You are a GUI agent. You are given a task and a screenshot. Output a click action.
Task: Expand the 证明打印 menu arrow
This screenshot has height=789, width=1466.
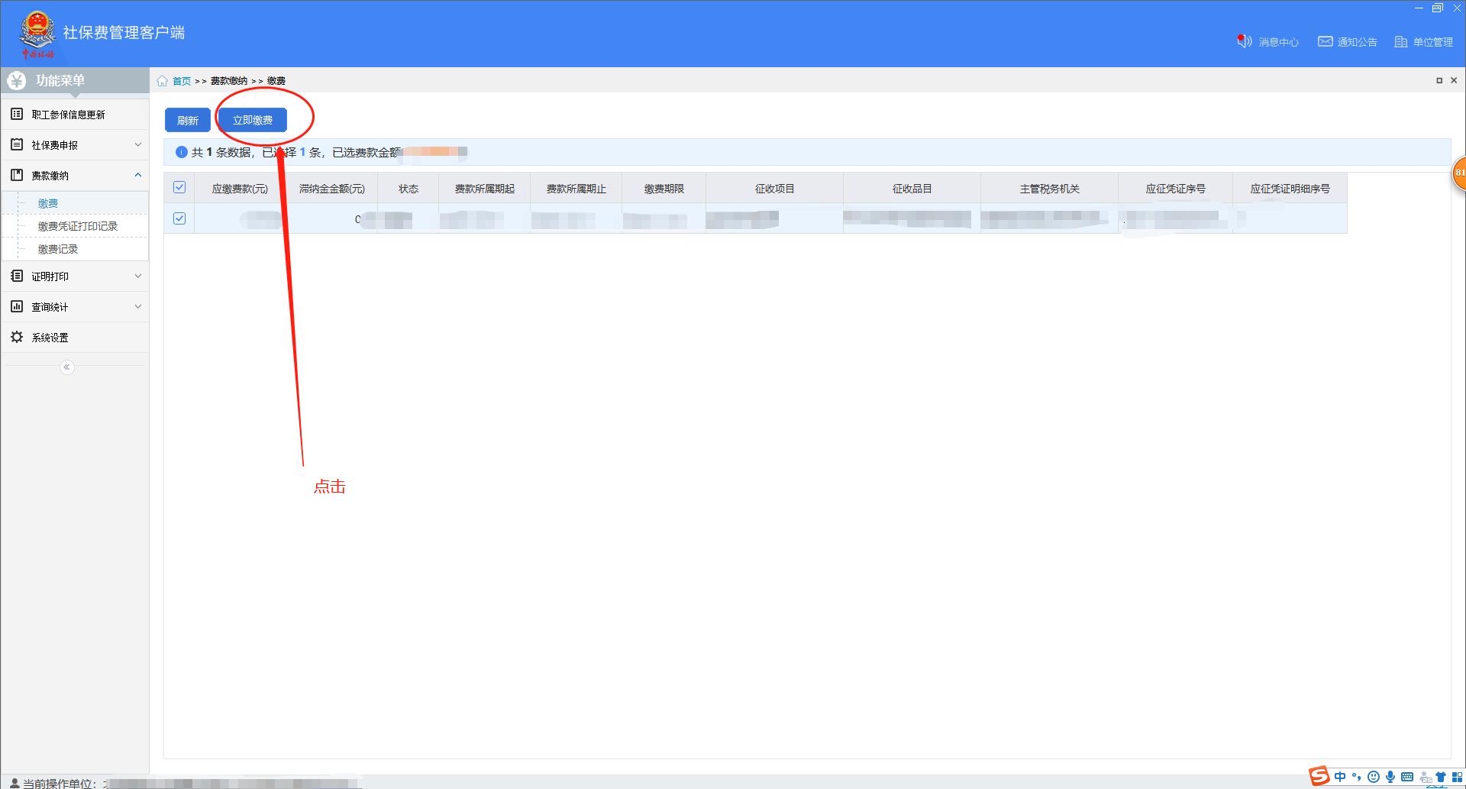click(x=138, y=276)
